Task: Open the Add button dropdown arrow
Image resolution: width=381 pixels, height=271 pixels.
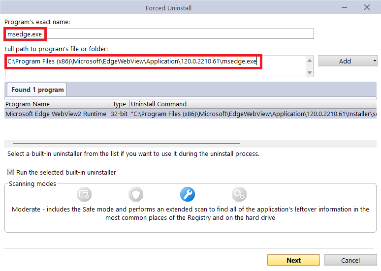Action: (x=374, y=61)
